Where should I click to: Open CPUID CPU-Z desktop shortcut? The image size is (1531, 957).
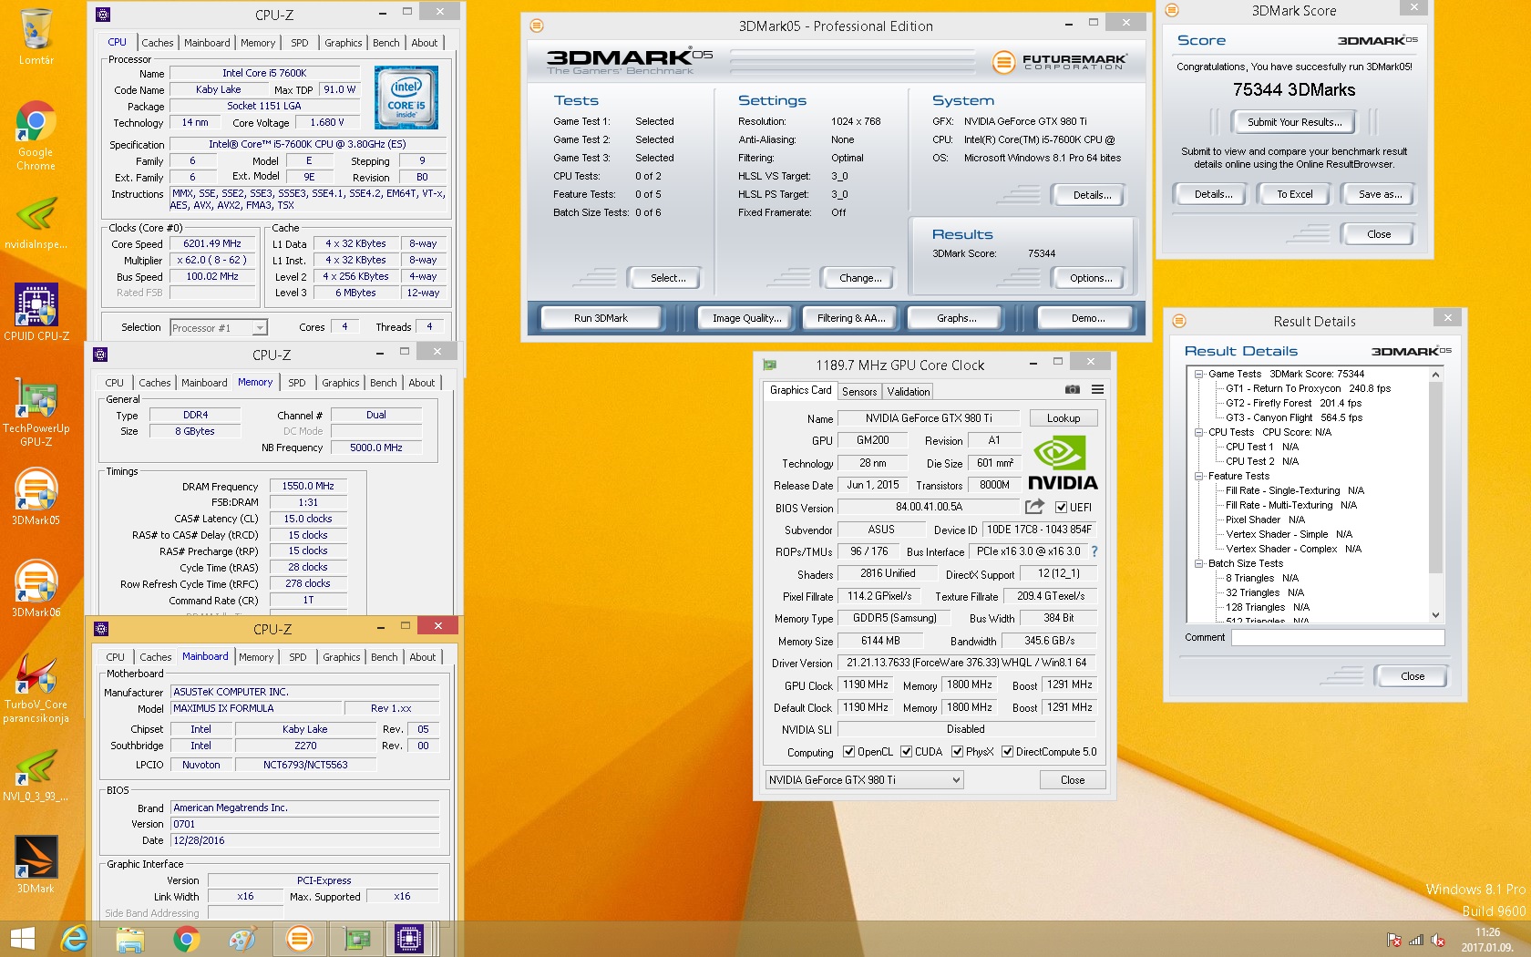36,311
